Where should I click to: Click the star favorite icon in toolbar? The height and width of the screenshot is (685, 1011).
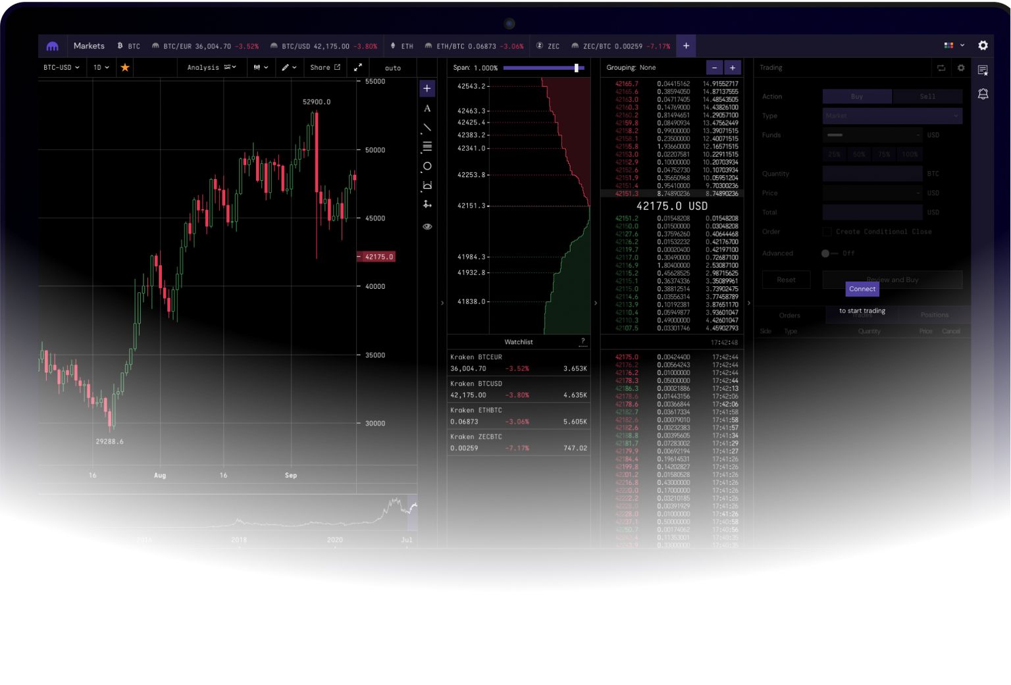(124, 67)
